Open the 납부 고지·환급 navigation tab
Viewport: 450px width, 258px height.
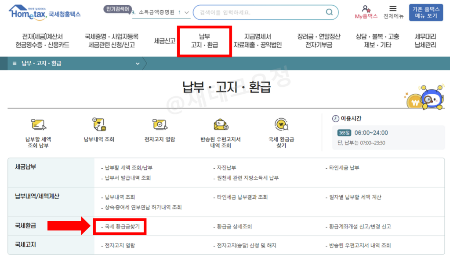click(205, 41)
